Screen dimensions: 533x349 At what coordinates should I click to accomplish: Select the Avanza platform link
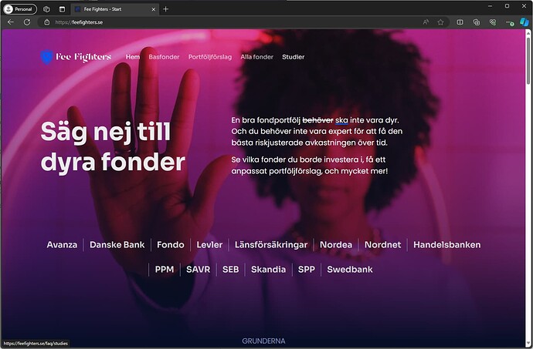pyautogui.click(x=62, y=244)
